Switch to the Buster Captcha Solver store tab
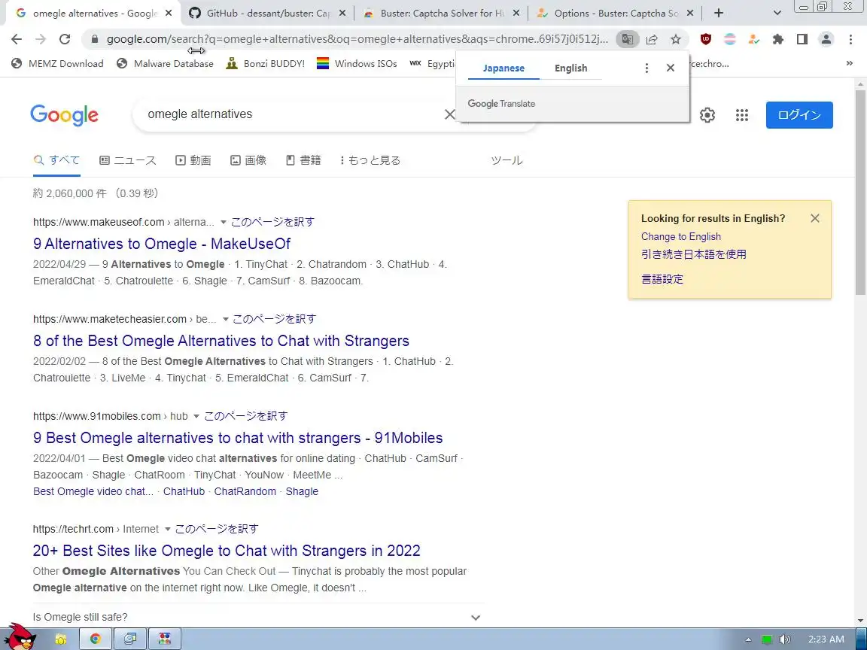Viewport: 867px width, 650px height. (443, 13)
